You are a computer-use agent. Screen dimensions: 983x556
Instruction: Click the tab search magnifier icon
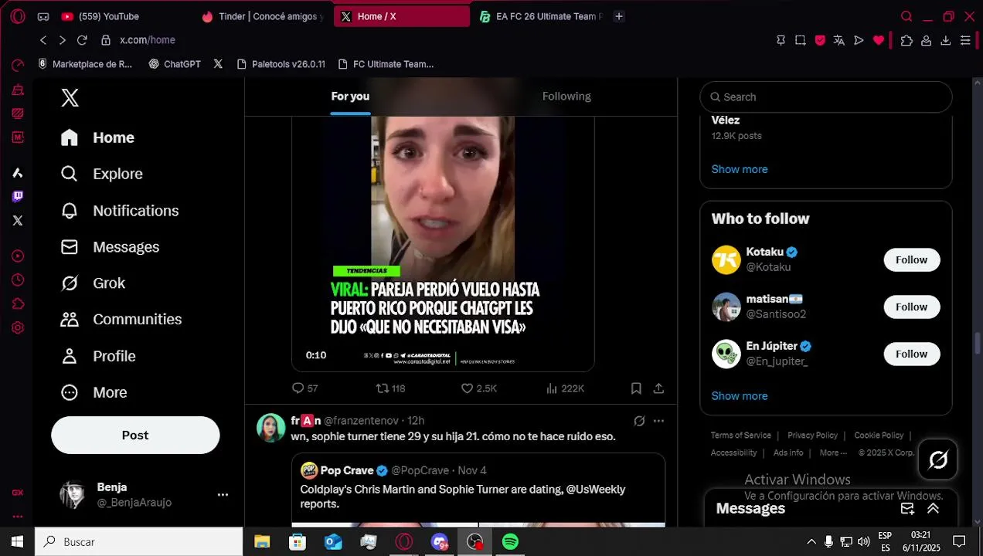pyautogui.click(x=906, y=16)
